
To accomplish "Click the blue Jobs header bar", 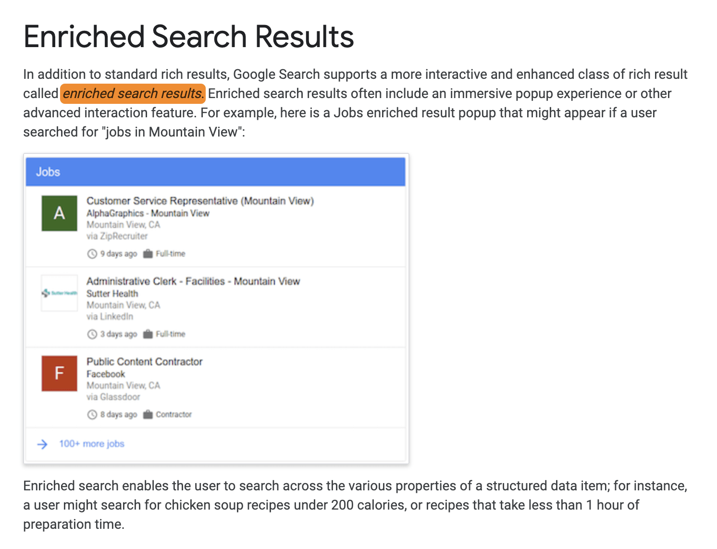I will coord(215,172).
